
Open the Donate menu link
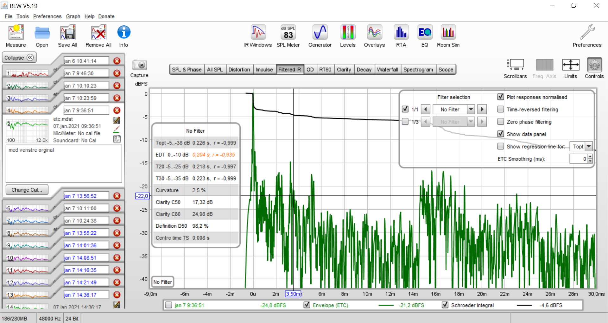point(106,16)
